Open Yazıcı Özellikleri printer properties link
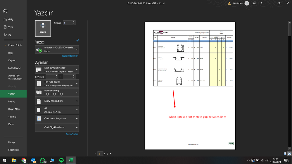The image size is (292, 164). tap(70, 56)
